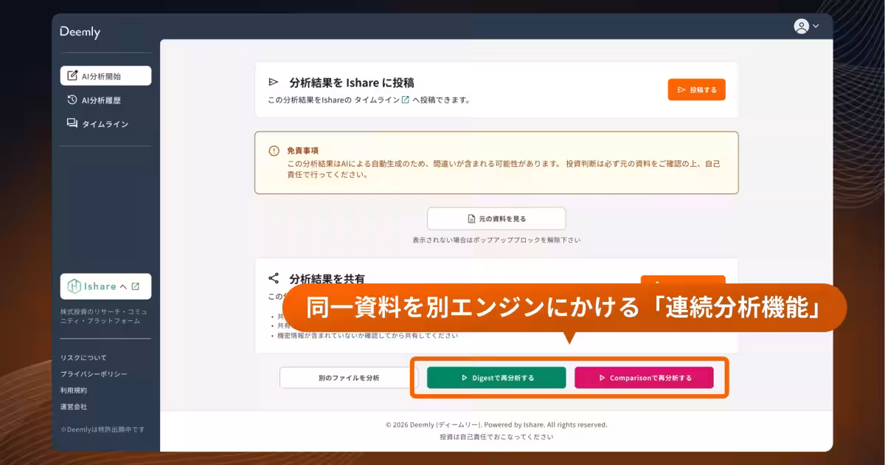Click the Ishare hexagon logo in the sidebar
The image size is (885, 465).
[x=76, y=286]
